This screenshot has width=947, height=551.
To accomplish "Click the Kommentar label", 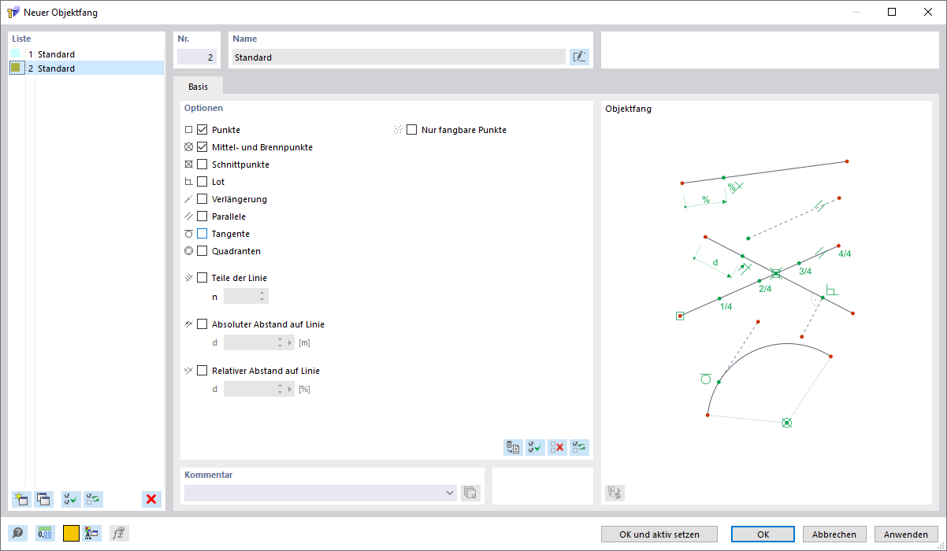I will [209, 475].
